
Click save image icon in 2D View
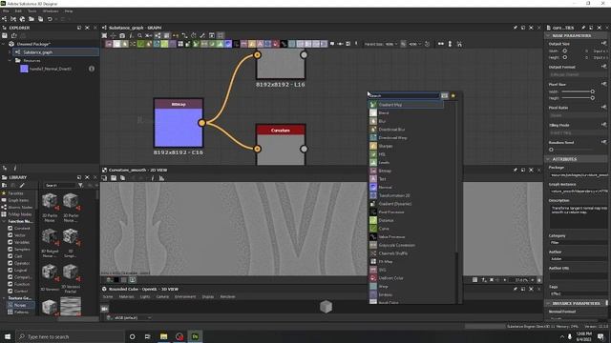click(114, 178)
